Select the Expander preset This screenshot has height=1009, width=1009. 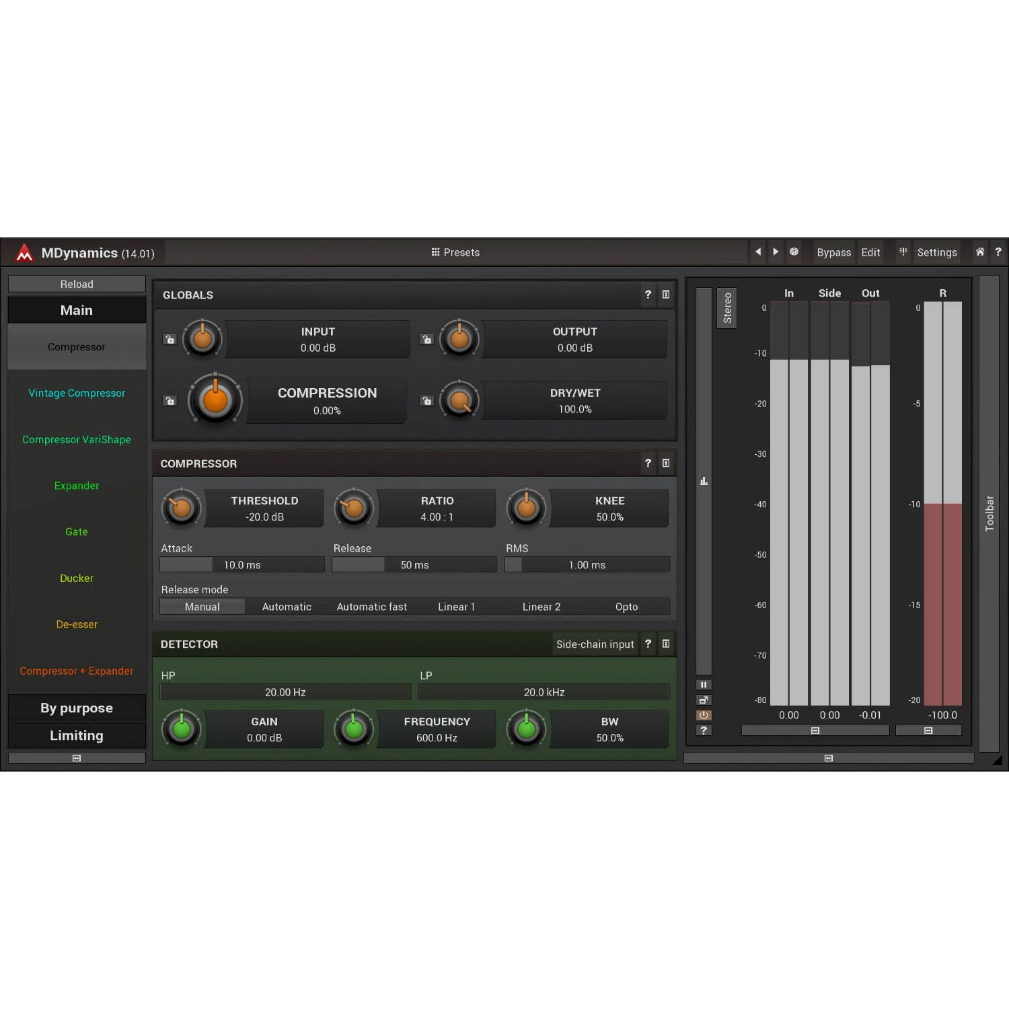pyautogui.click(x=77, y=486)
